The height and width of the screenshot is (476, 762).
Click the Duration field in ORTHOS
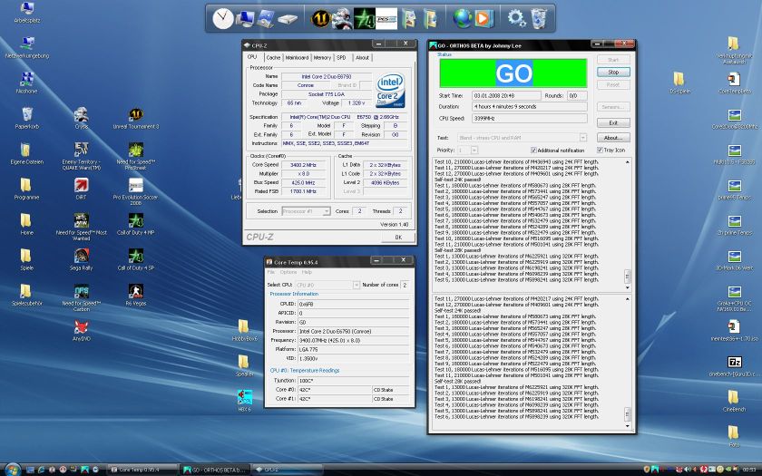click(x=529, y=106)
